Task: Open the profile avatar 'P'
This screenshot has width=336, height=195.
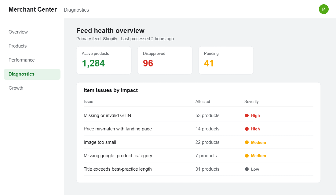Action: (x=323, y=9)
